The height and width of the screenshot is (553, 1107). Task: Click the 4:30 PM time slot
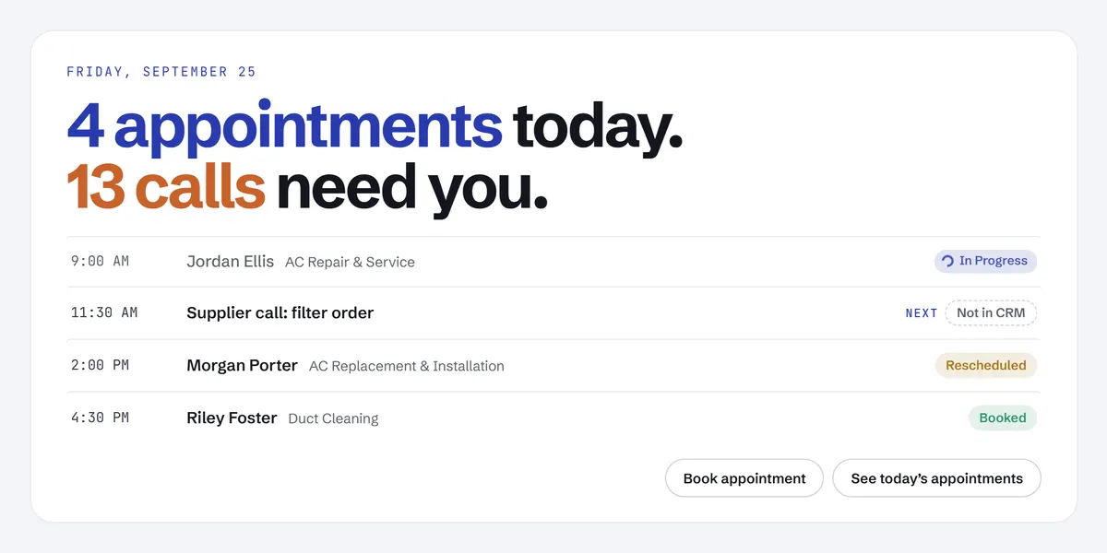pos(101,418)
